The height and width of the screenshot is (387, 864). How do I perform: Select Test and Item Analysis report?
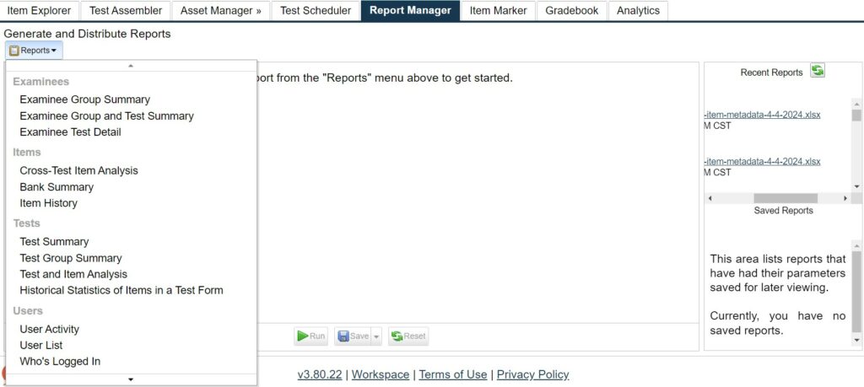click(73, 274)
